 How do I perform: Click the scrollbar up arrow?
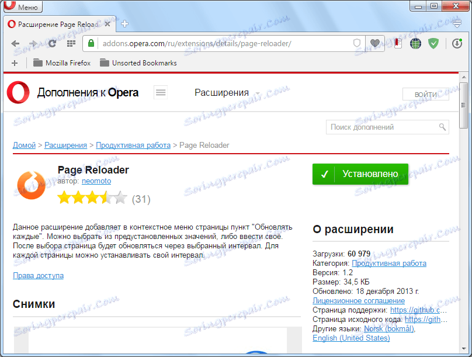tap(464, 77)
